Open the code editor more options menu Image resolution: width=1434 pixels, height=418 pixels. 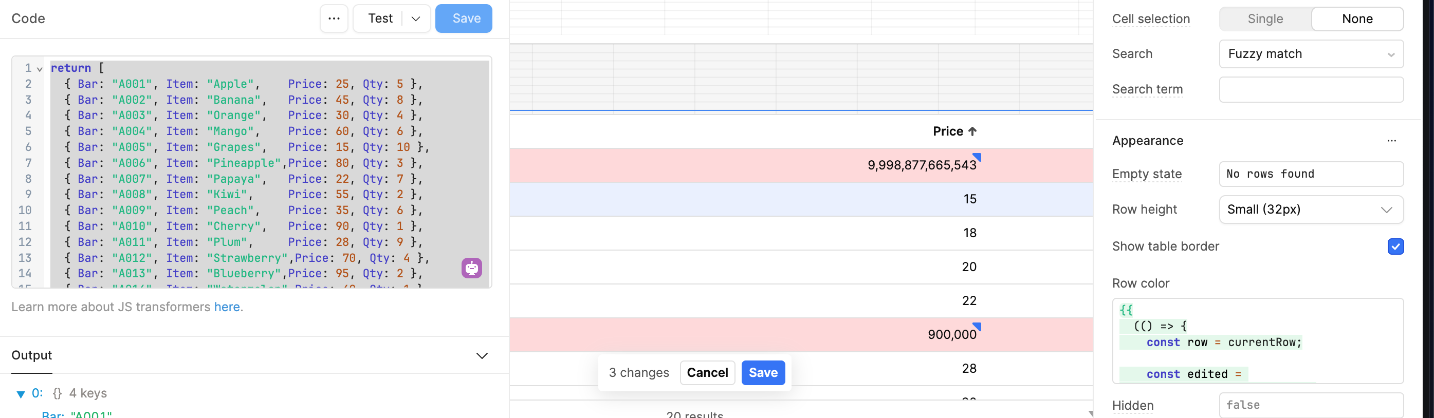click(334, 18)
